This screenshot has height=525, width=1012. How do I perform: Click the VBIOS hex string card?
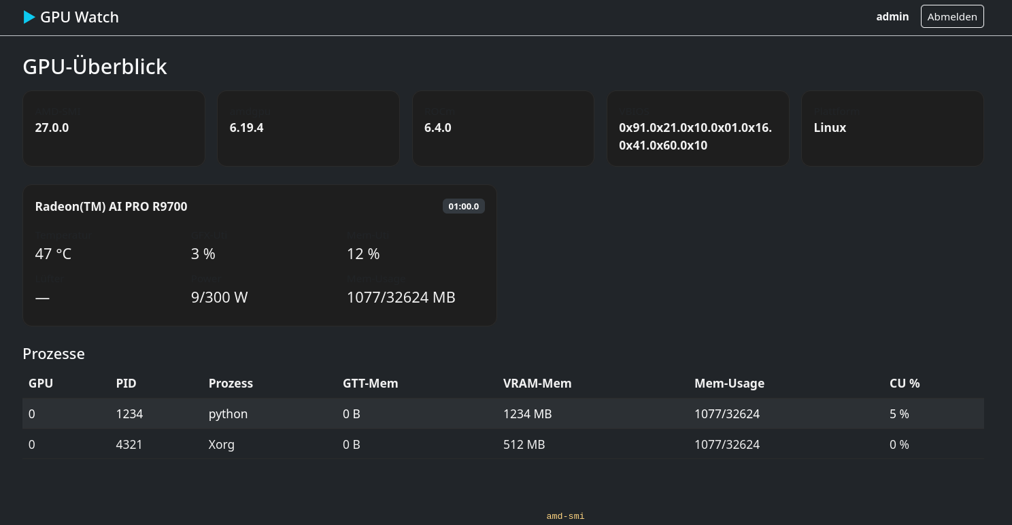point(698,129)
